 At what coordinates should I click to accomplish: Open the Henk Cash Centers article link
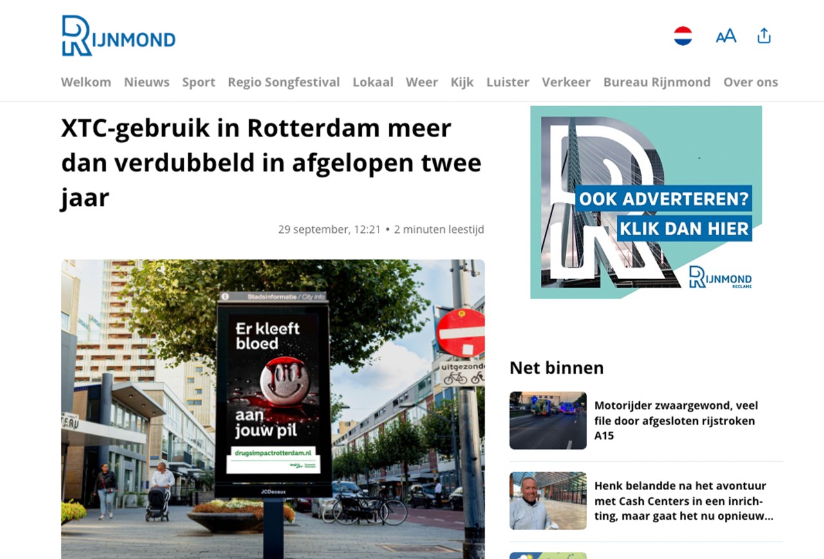tap(684, 501)
